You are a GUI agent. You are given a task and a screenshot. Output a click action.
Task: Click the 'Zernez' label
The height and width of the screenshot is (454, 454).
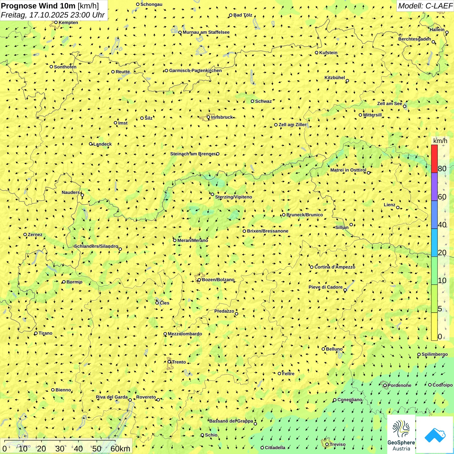[35, 234]
